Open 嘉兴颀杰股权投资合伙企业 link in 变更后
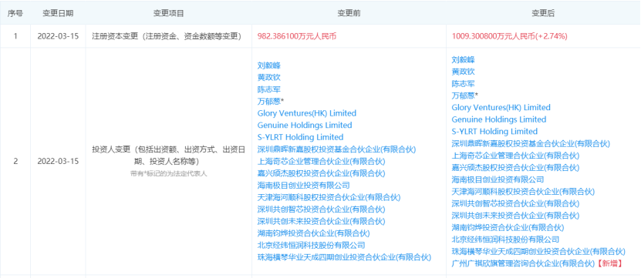The image size is (641, 278). coord(515,167)
